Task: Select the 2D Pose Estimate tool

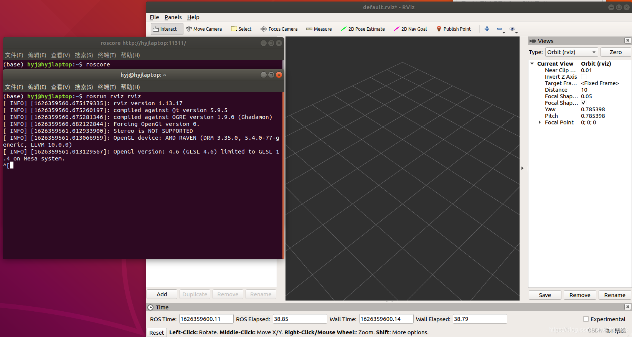Action: pyautogui.click(x=363, y=29)
